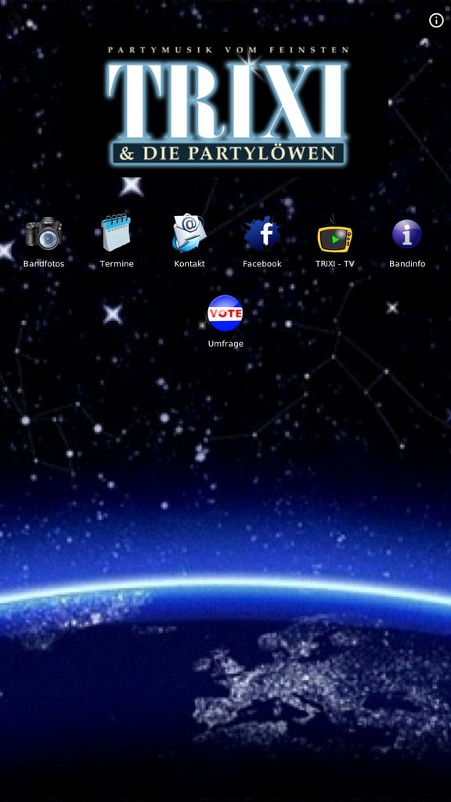Open the Umfrage VOTE badge icon
This screenshot has height=802, width=451.
[225, 313]
